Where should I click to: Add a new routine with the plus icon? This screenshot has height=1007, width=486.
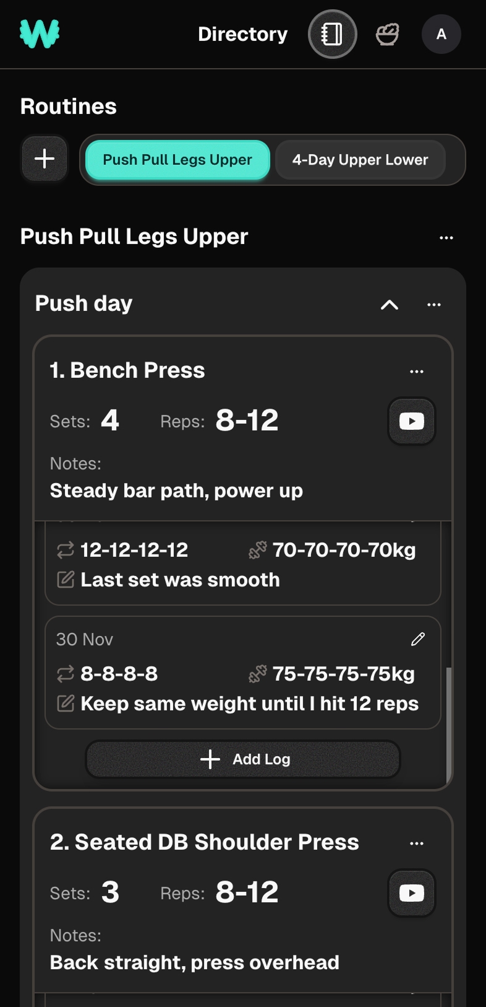click(44, 159)
